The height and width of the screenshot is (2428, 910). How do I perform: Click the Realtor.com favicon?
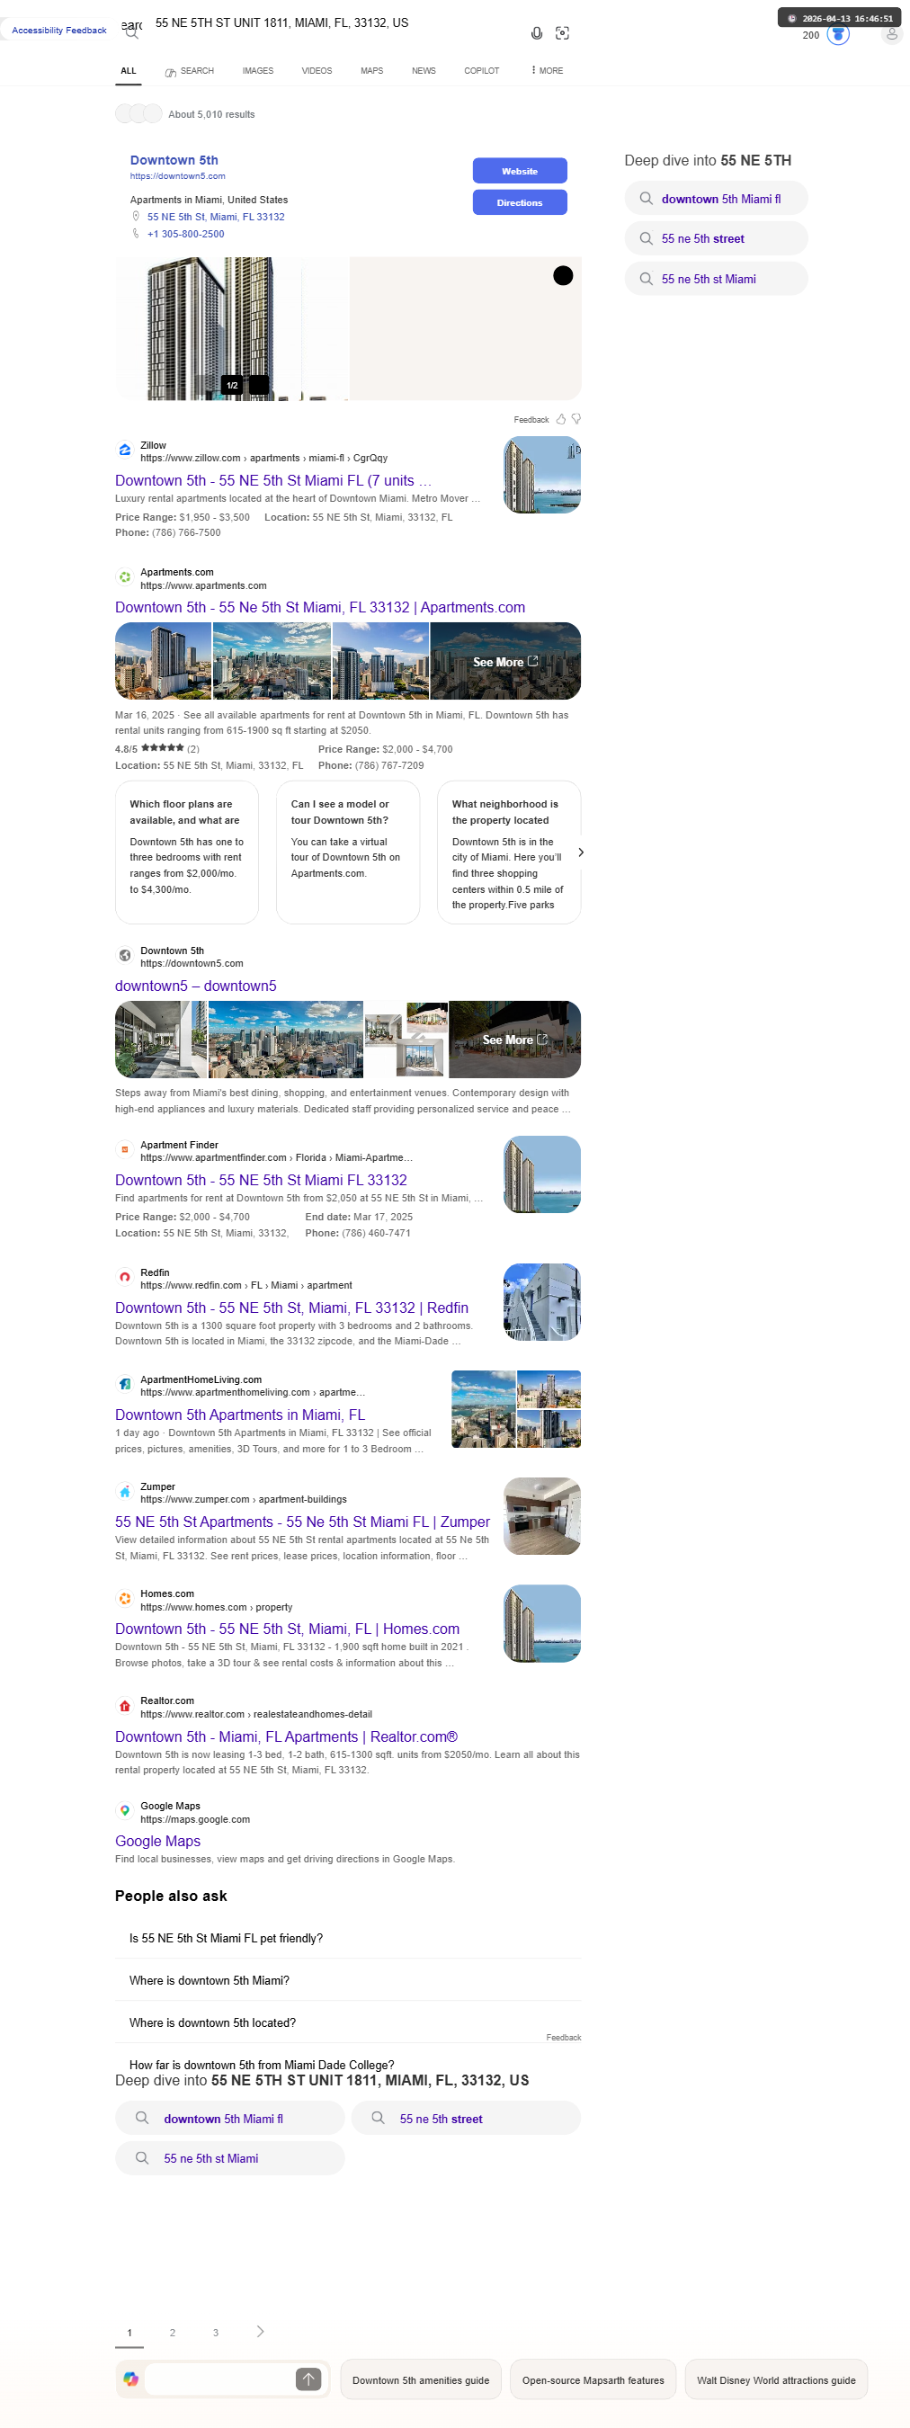tap(124, 1706)
